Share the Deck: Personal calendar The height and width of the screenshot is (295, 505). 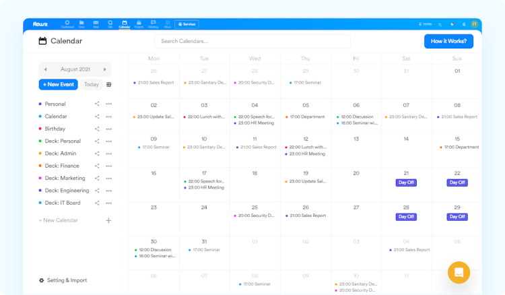(97, 141)
